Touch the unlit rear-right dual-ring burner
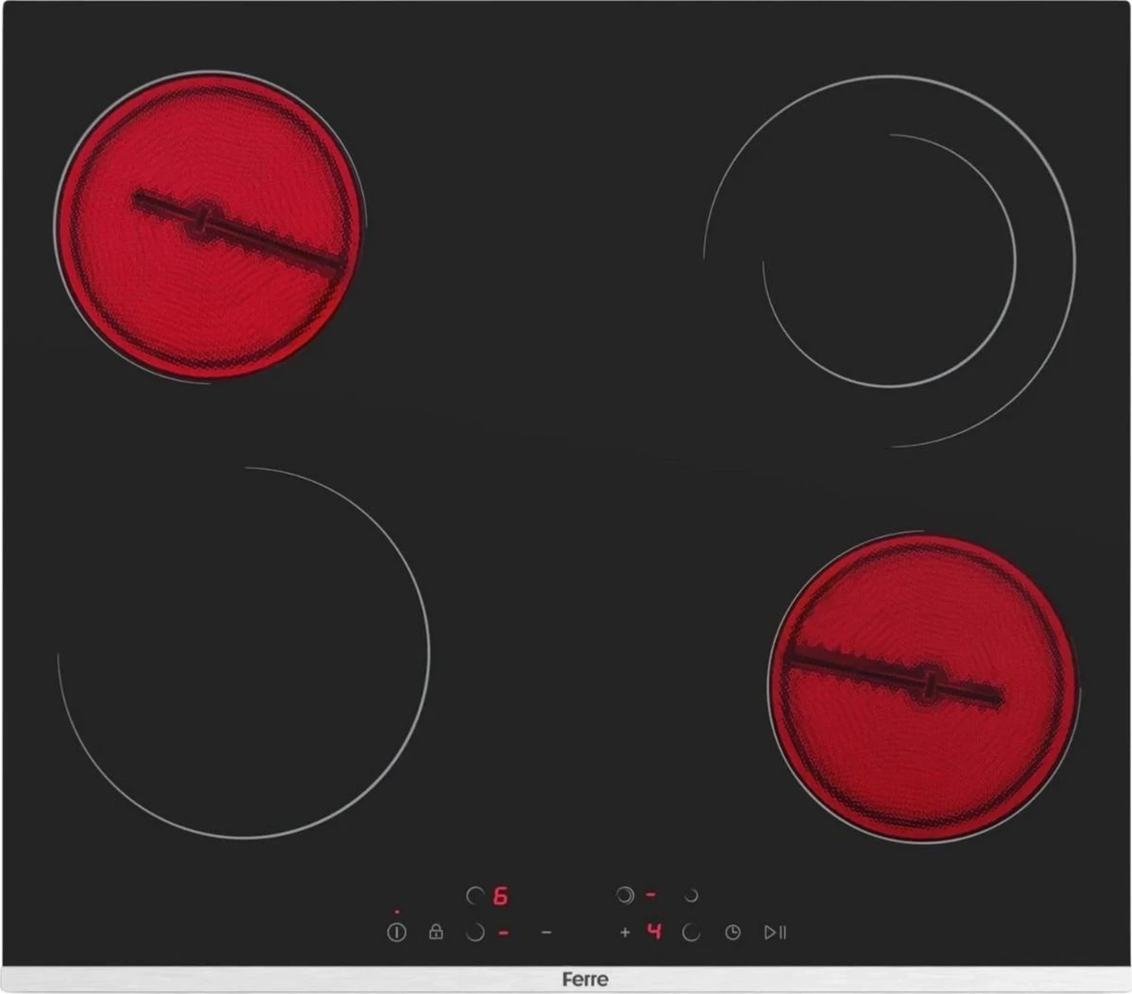1132x994 pixels. pos(890,261)
